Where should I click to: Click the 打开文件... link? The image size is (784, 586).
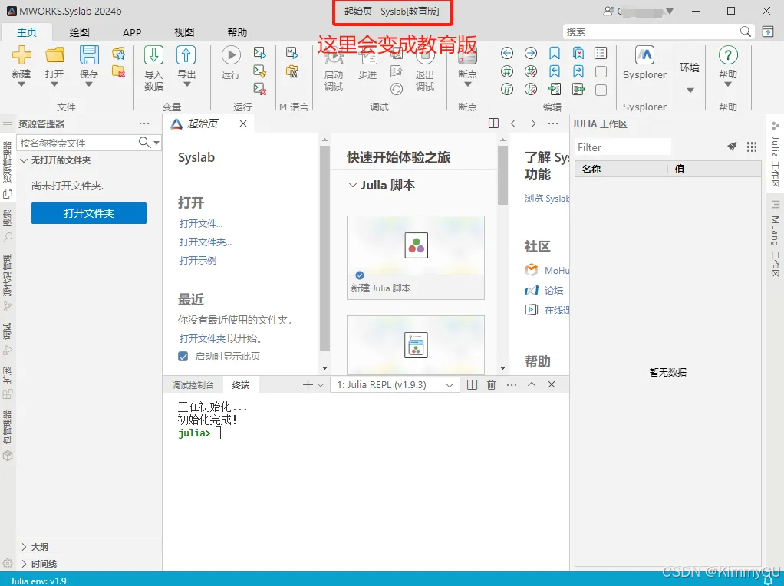(x=201, y=223)
